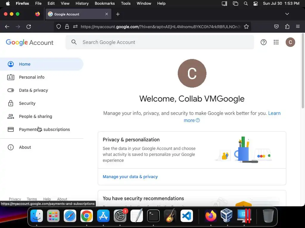Close the Google Account tab
Image resolution: width=305 pixels, height=228 pixels.
coord(107,14)
